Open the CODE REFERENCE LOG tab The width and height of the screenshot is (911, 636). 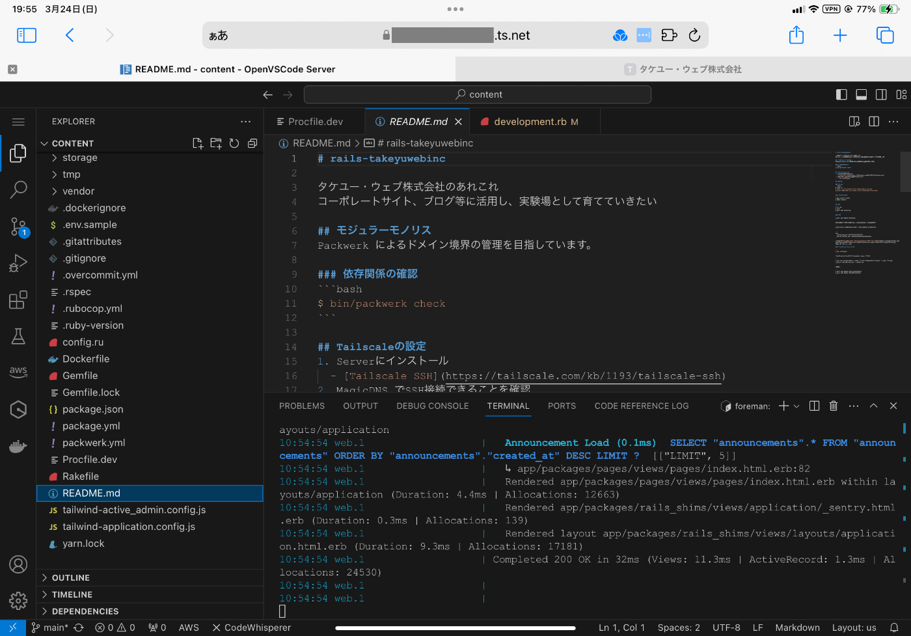pos(642,406)
